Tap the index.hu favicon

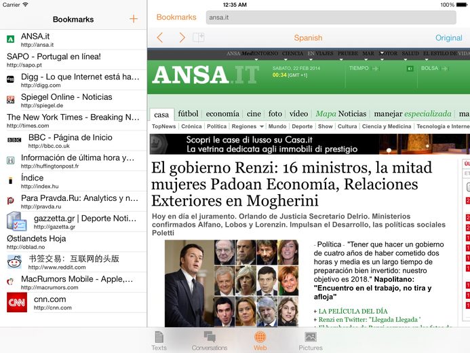click(x=10, y=181)
